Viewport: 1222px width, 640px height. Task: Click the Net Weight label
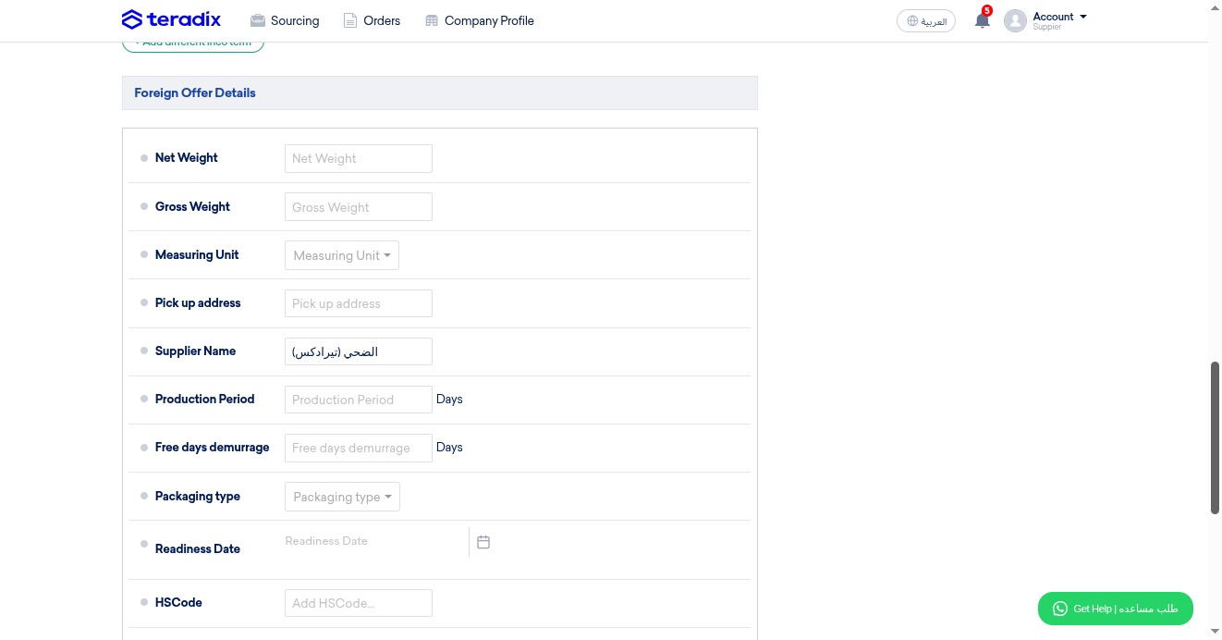coord(187,158)
